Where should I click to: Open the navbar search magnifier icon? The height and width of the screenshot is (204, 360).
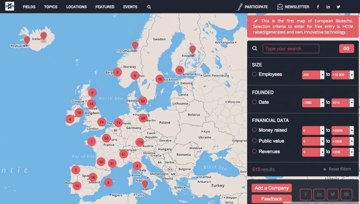149,7
